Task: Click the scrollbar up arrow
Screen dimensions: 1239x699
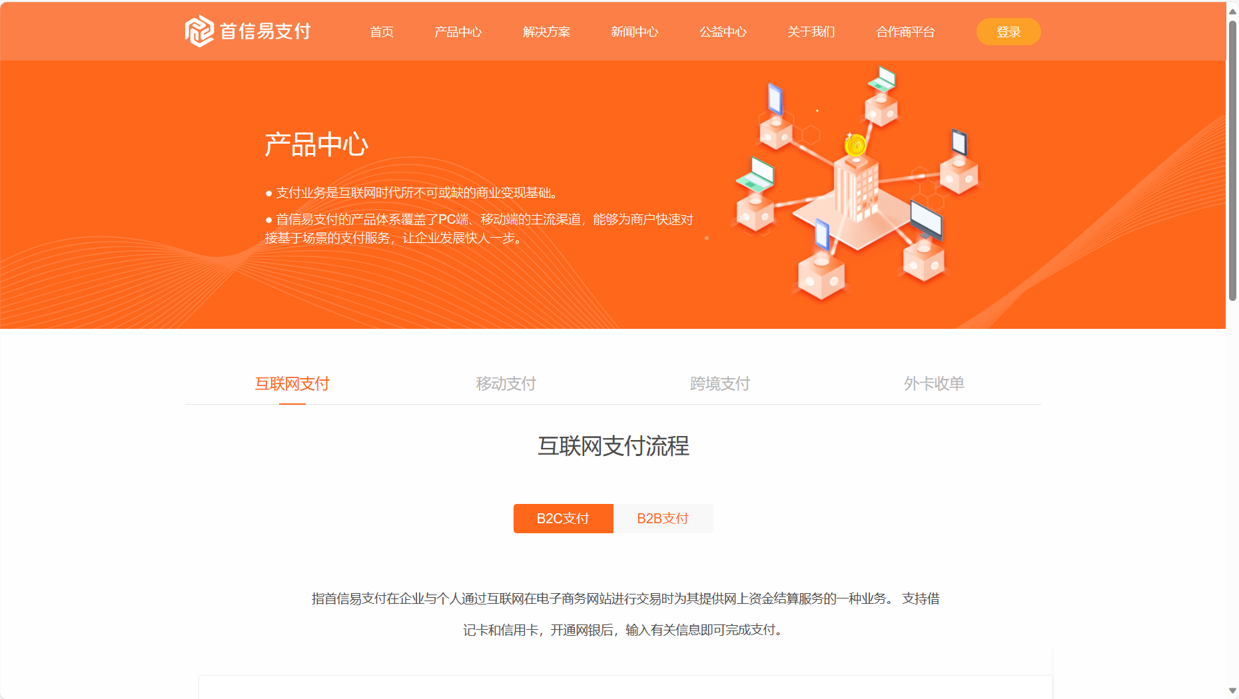Action: (1232, 11)
